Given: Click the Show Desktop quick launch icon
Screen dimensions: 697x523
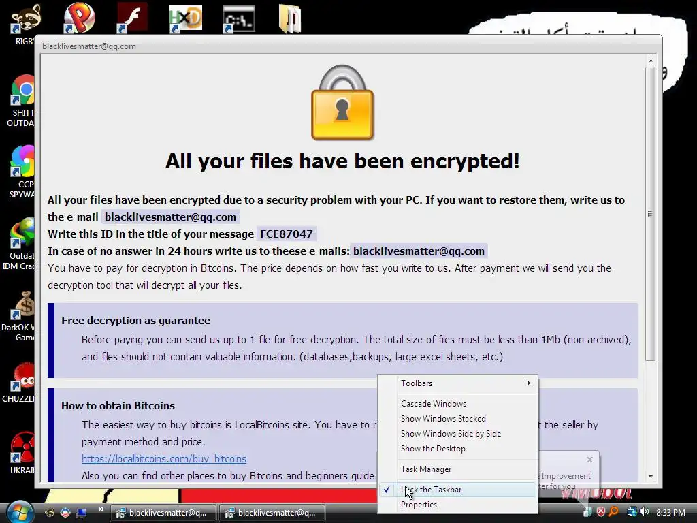Looking at the screenshot, I should coord(82,513).
